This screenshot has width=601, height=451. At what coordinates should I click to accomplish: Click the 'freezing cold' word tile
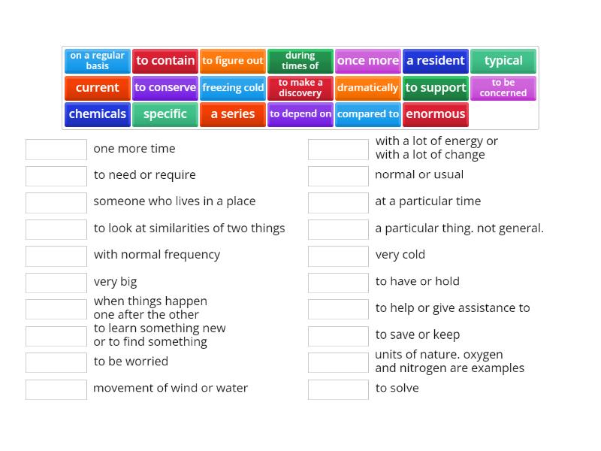233,88
